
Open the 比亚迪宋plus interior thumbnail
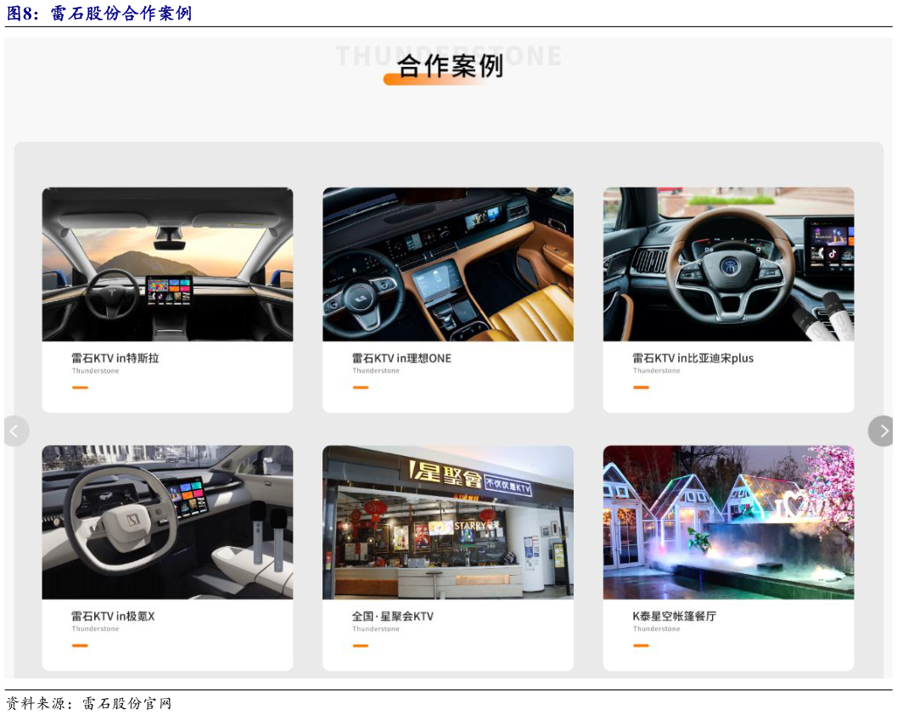728,264
